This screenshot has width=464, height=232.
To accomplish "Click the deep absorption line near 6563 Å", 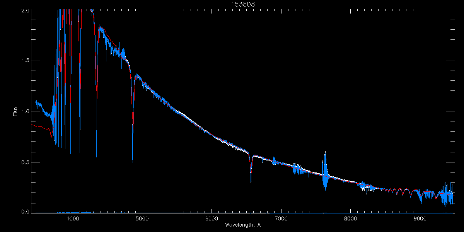I will point(251,168).
